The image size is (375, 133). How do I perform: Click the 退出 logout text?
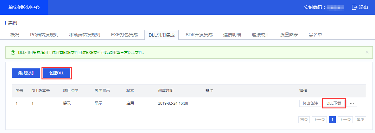tap(364, 7)
